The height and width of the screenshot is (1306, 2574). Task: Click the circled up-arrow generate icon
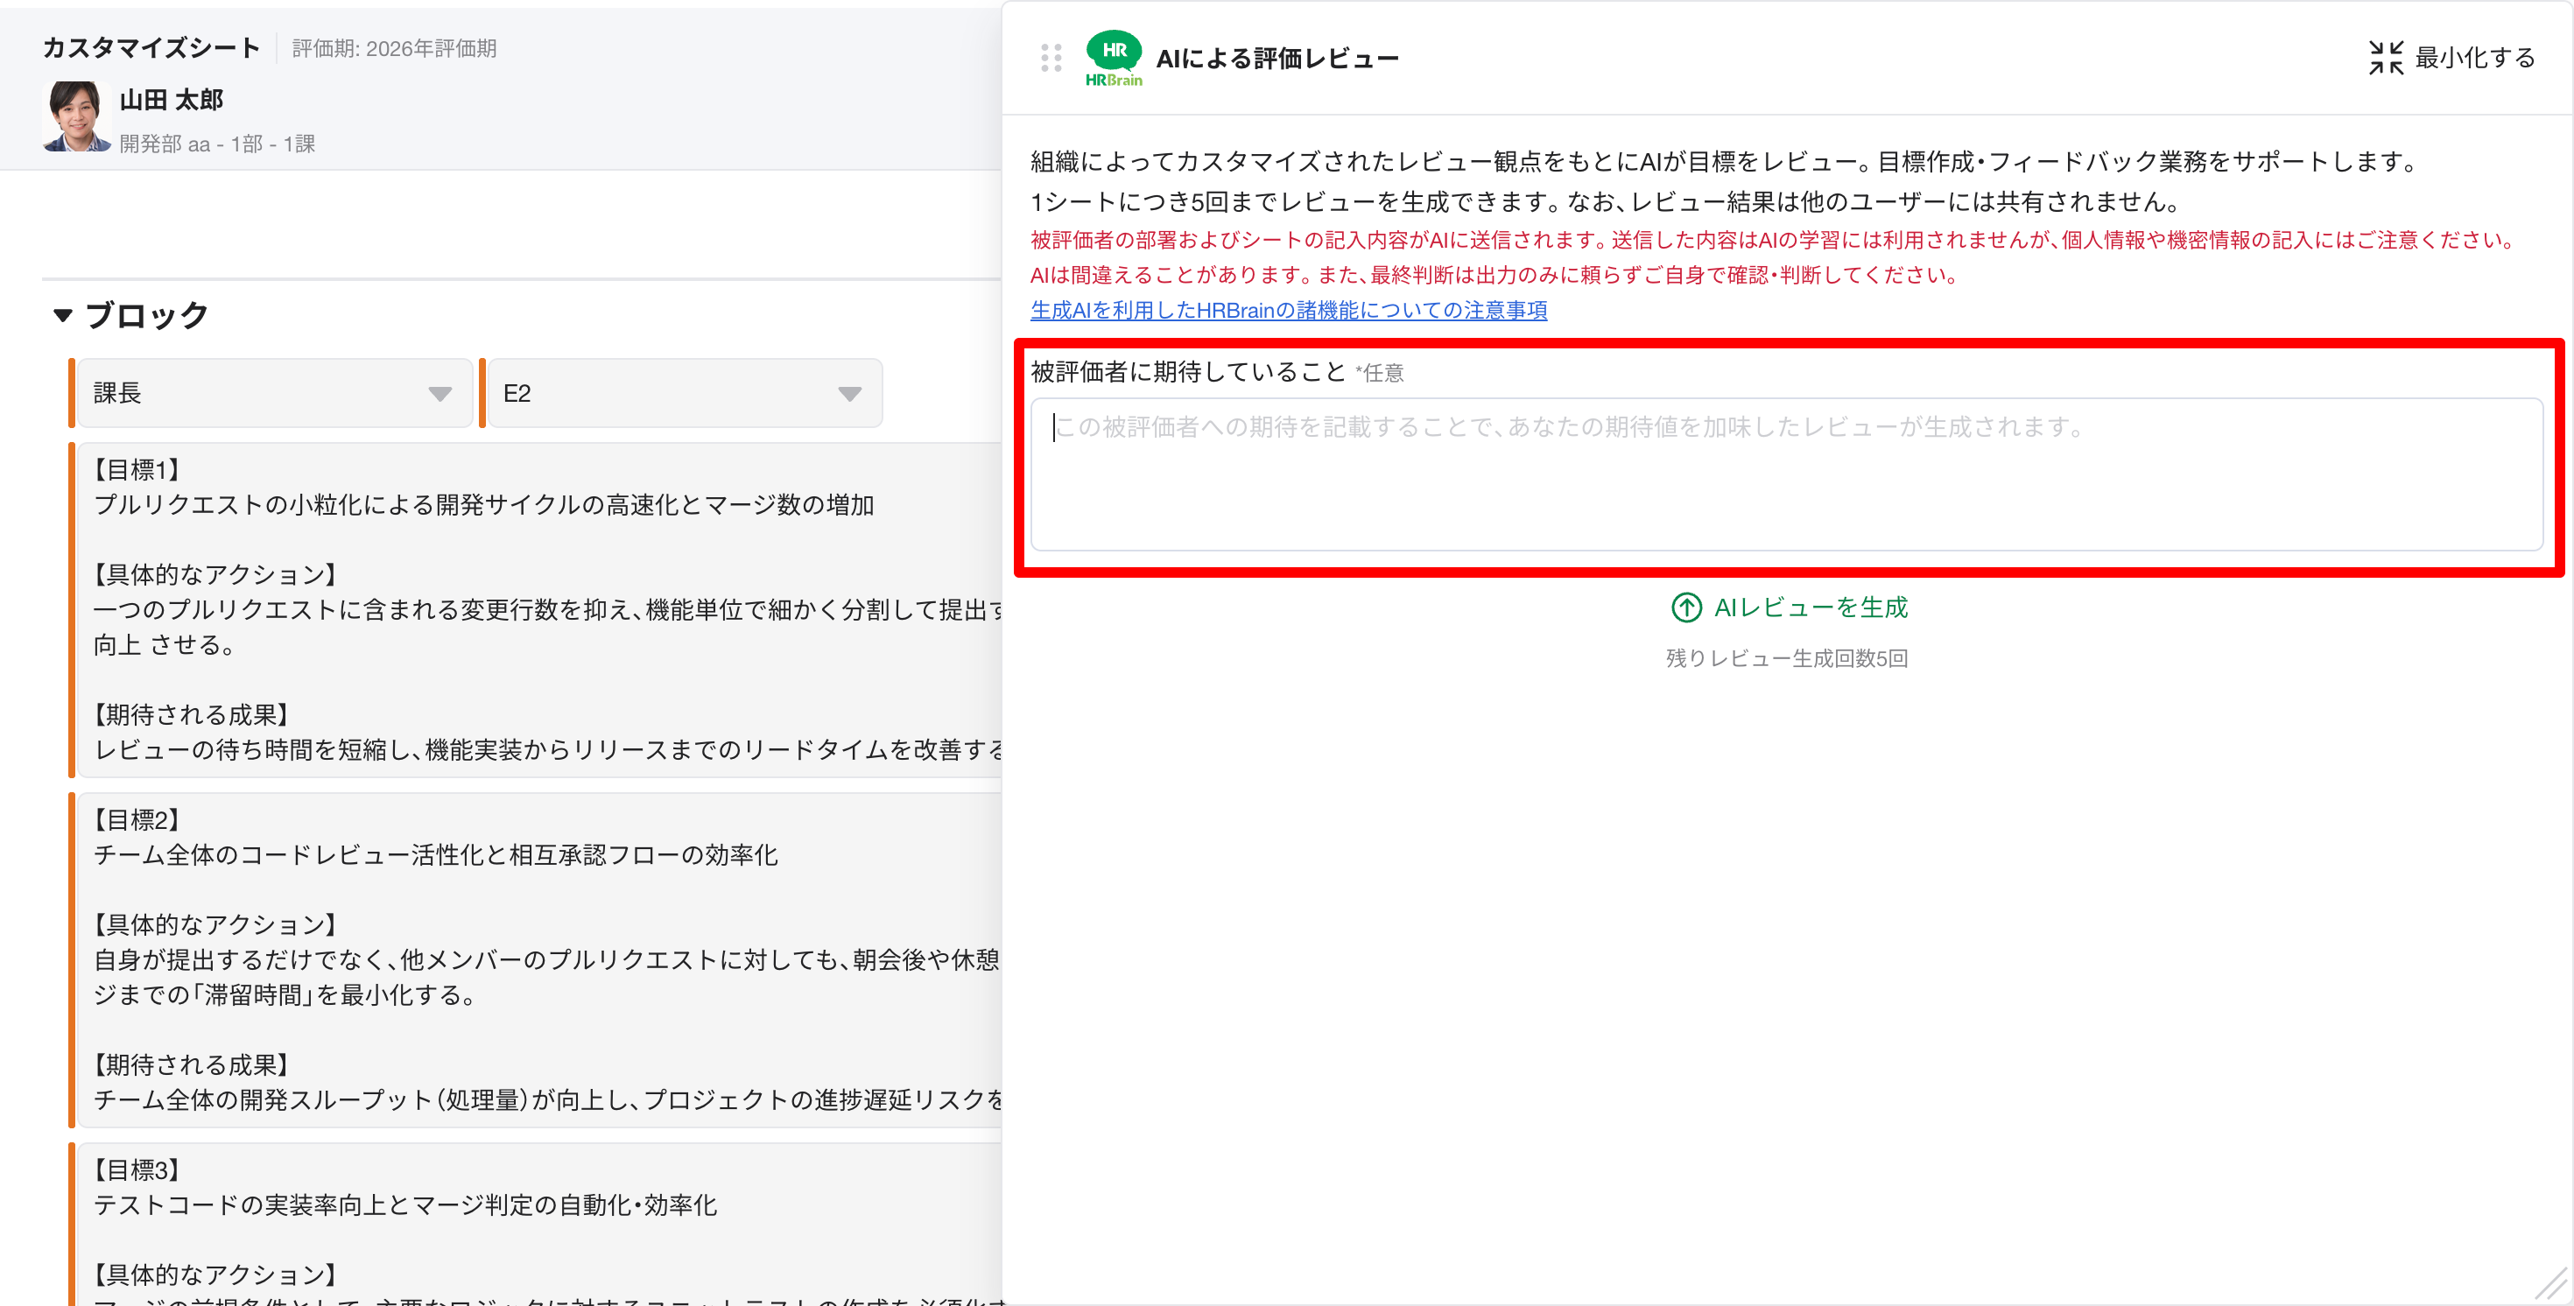pos(1685,607)
